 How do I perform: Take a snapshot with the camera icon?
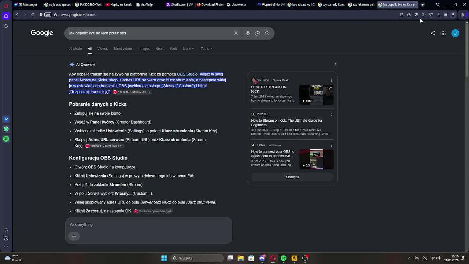tap(409, 15)
